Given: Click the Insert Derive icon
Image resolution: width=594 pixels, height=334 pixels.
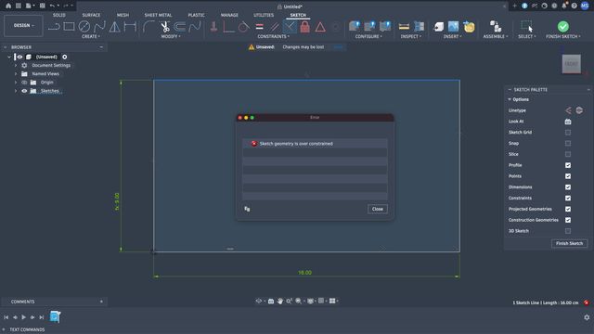Looking at the screenshot, I should pos(439,27).
